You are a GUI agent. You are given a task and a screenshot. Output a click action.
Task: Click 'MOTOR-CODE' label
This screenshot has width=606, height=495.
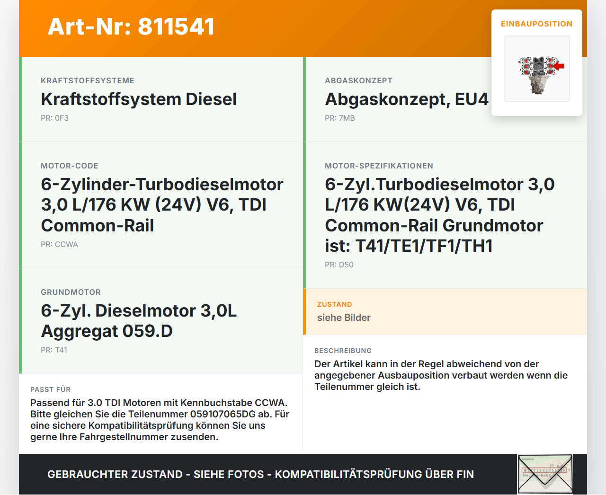point(70,166)
